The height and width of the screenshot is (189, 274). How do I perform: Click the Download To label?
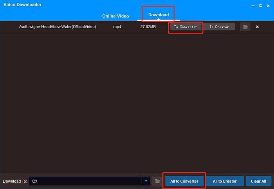click(15, 181)
